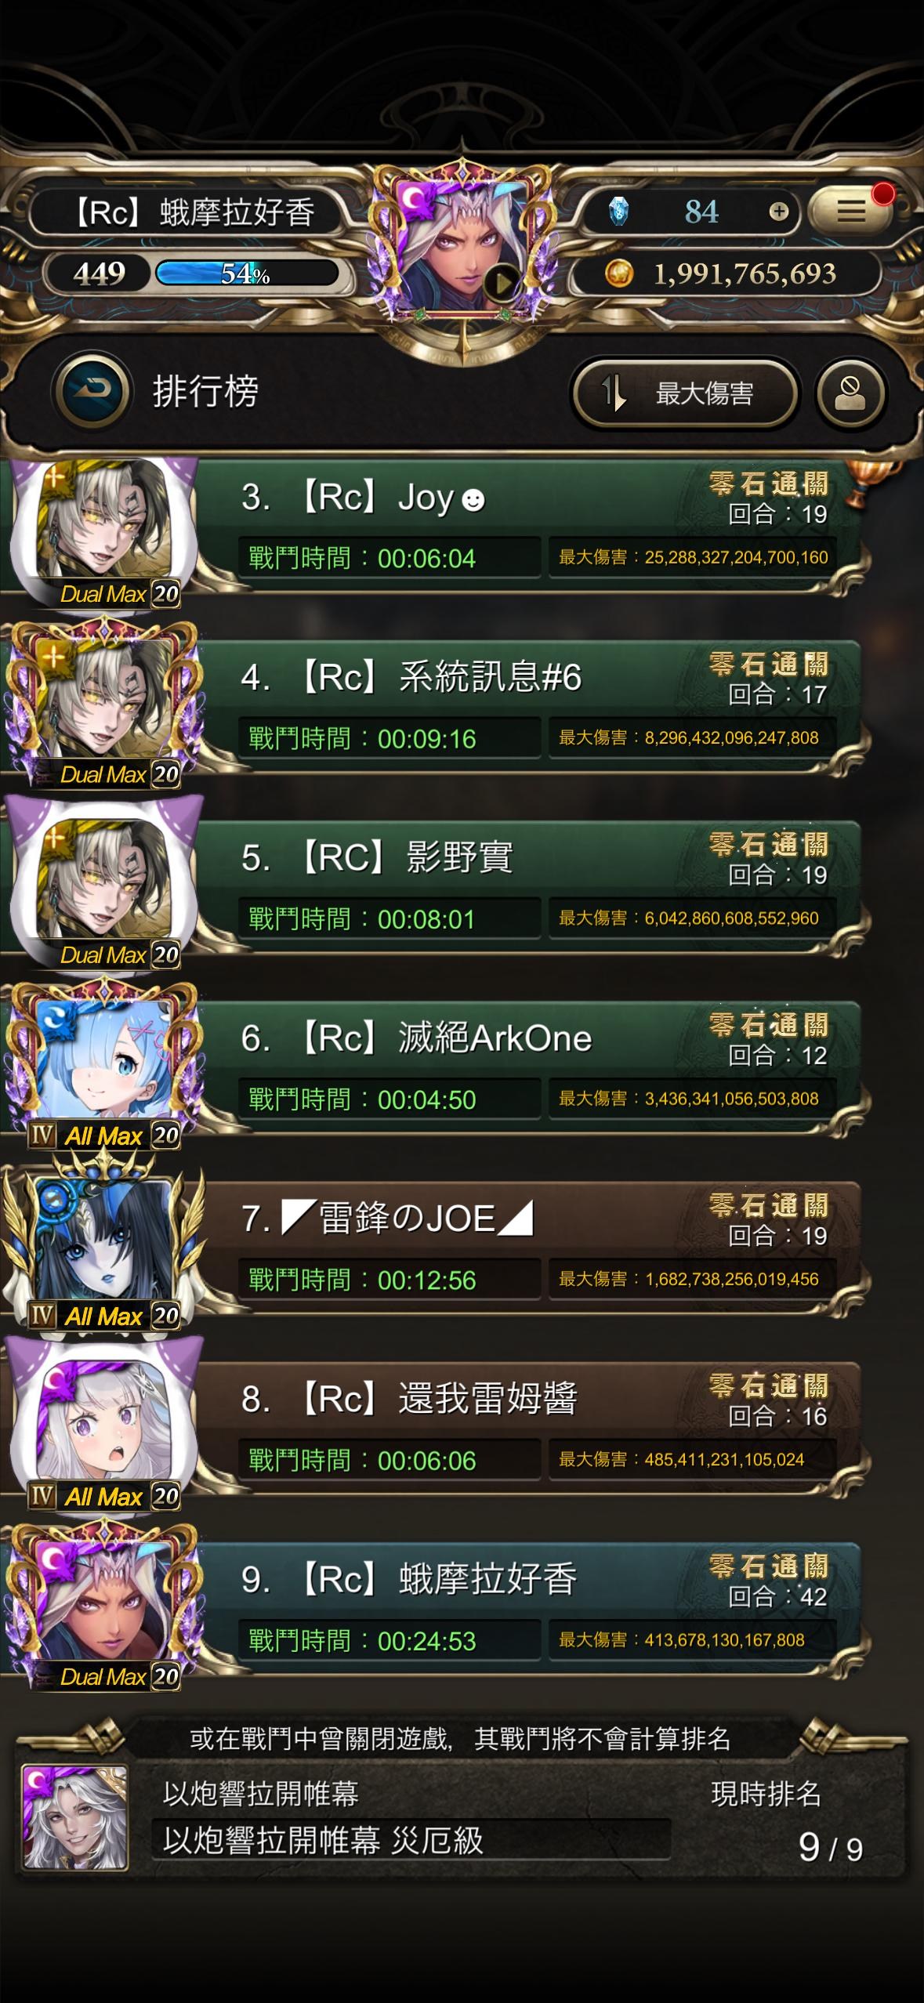The height and width of the screenshot is (2003, 924).
Task: Open the friend filter person icon
Action: click(x=850, y=392)
